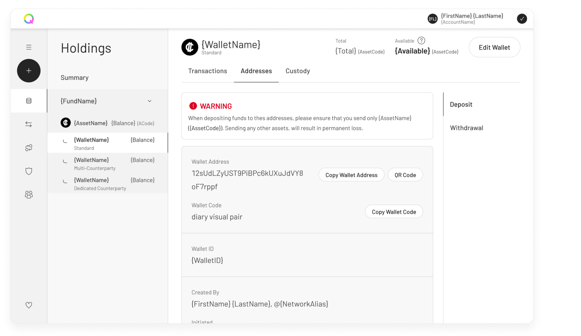Image resolution: width=581 pixels, height=336 pixels.
Task: Click the hamburger menu icon
Action: point(29,47)
